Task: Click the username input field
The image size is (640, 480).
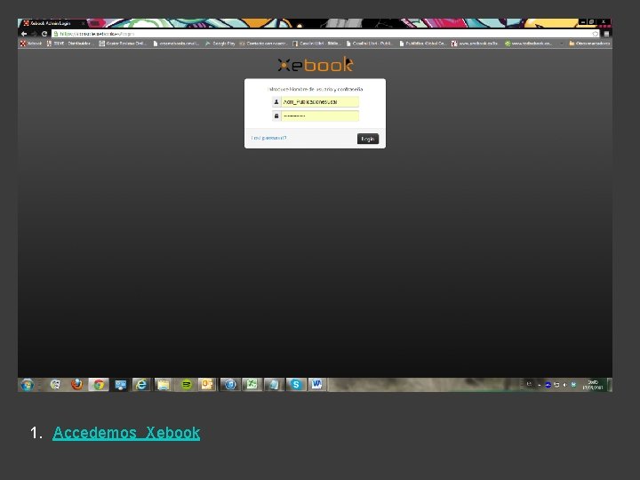Action: [320, 101]
